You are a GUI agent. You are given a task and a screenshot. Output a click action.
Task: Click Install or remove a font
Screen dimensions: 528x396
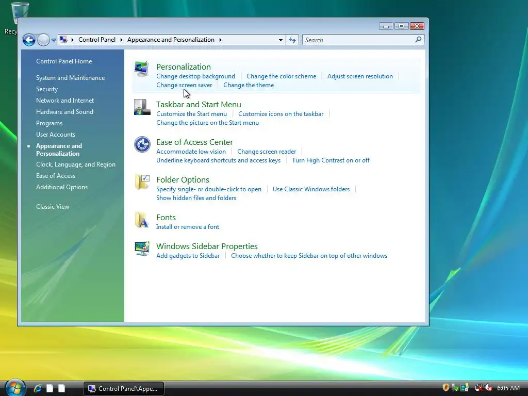pos(188,227)
